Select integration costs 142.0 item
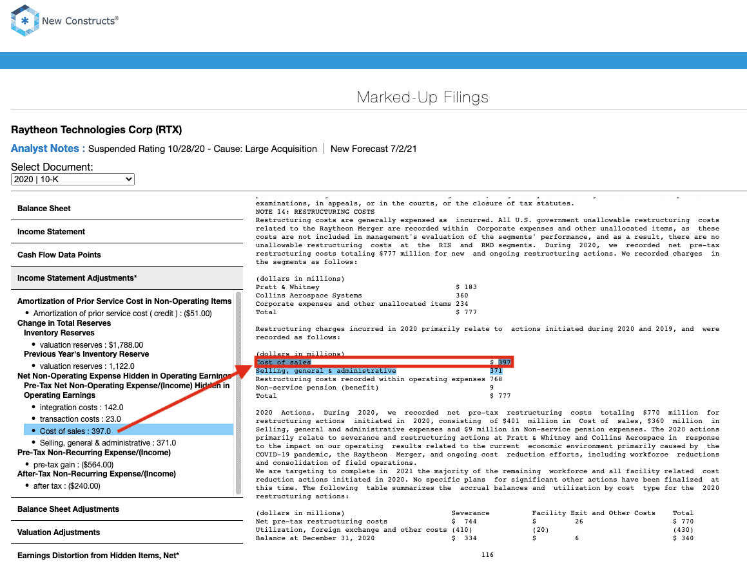Screen dimensions: 747x564 pos(81,408)
